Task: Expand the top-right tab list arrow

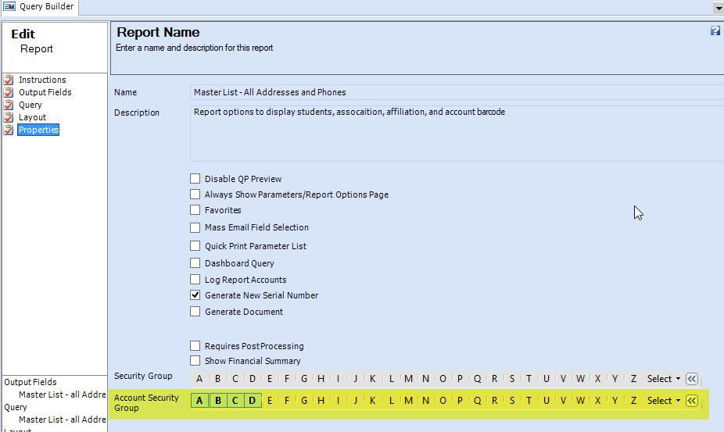Action: click(719, 9)
